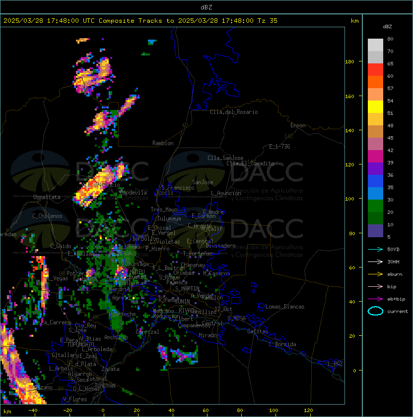Click the -40 km x-axis tick label
The image size is (413, 417).
point(33,411)
